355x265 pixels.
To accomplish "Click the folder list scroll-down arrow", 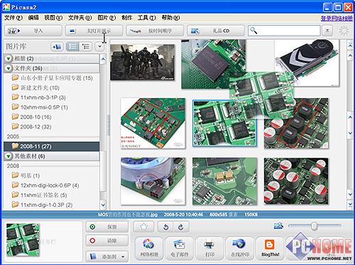I will pos(103,205).
